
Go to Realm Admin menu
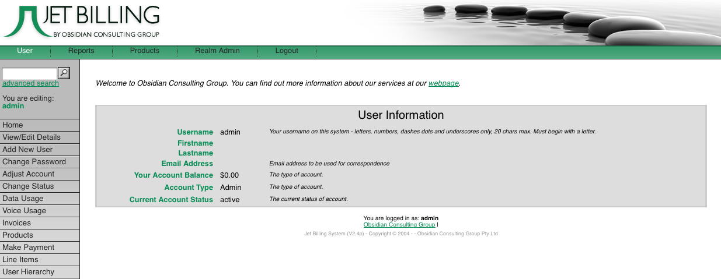click(x=217, y=51)
